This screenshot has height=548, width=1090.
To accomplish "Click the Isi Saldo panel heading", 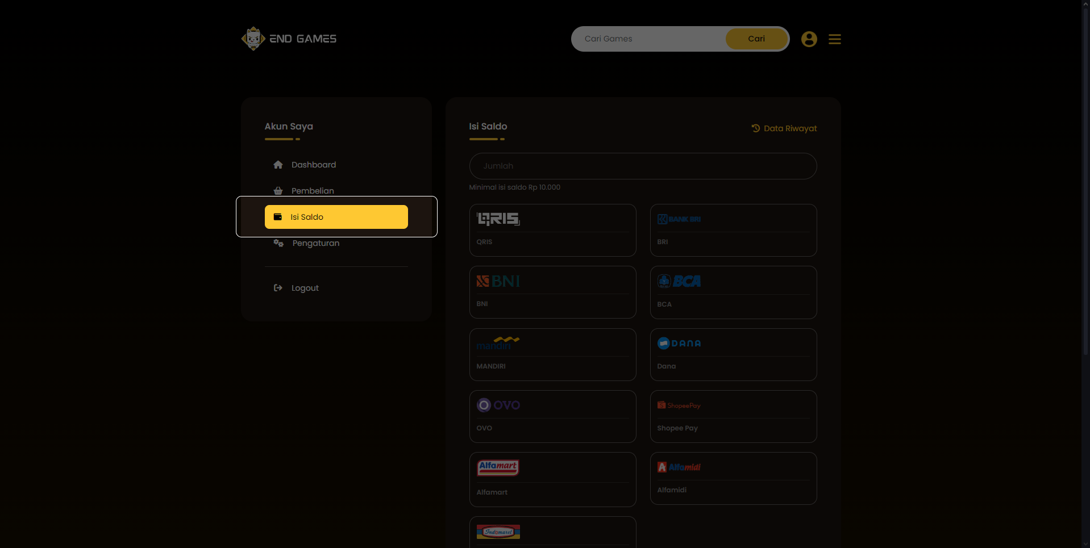I will point(488,126).
